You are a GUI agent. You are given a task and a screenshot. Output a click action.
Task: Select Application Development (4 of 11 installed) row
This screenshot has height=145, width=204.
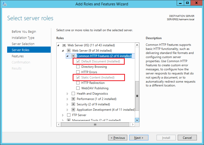click(106, 110)
